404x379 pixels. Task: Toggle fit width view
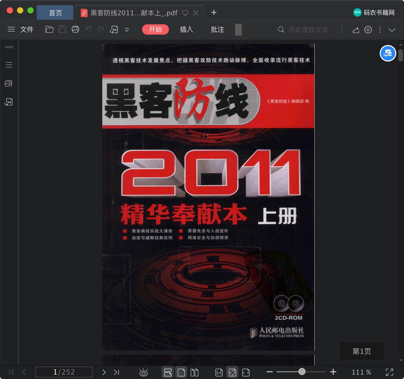(246, 372)
